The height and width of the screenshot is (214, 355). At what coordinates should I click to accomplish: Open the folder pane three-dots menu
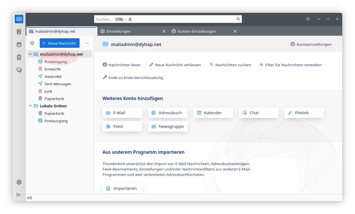87,43
